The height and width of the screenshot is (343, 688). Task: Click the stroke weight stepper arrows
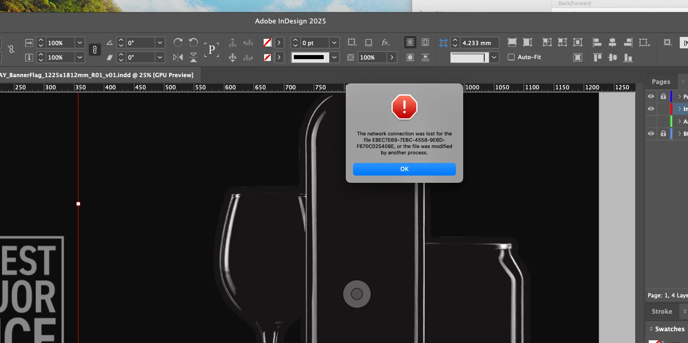click(x=295, y=43)
